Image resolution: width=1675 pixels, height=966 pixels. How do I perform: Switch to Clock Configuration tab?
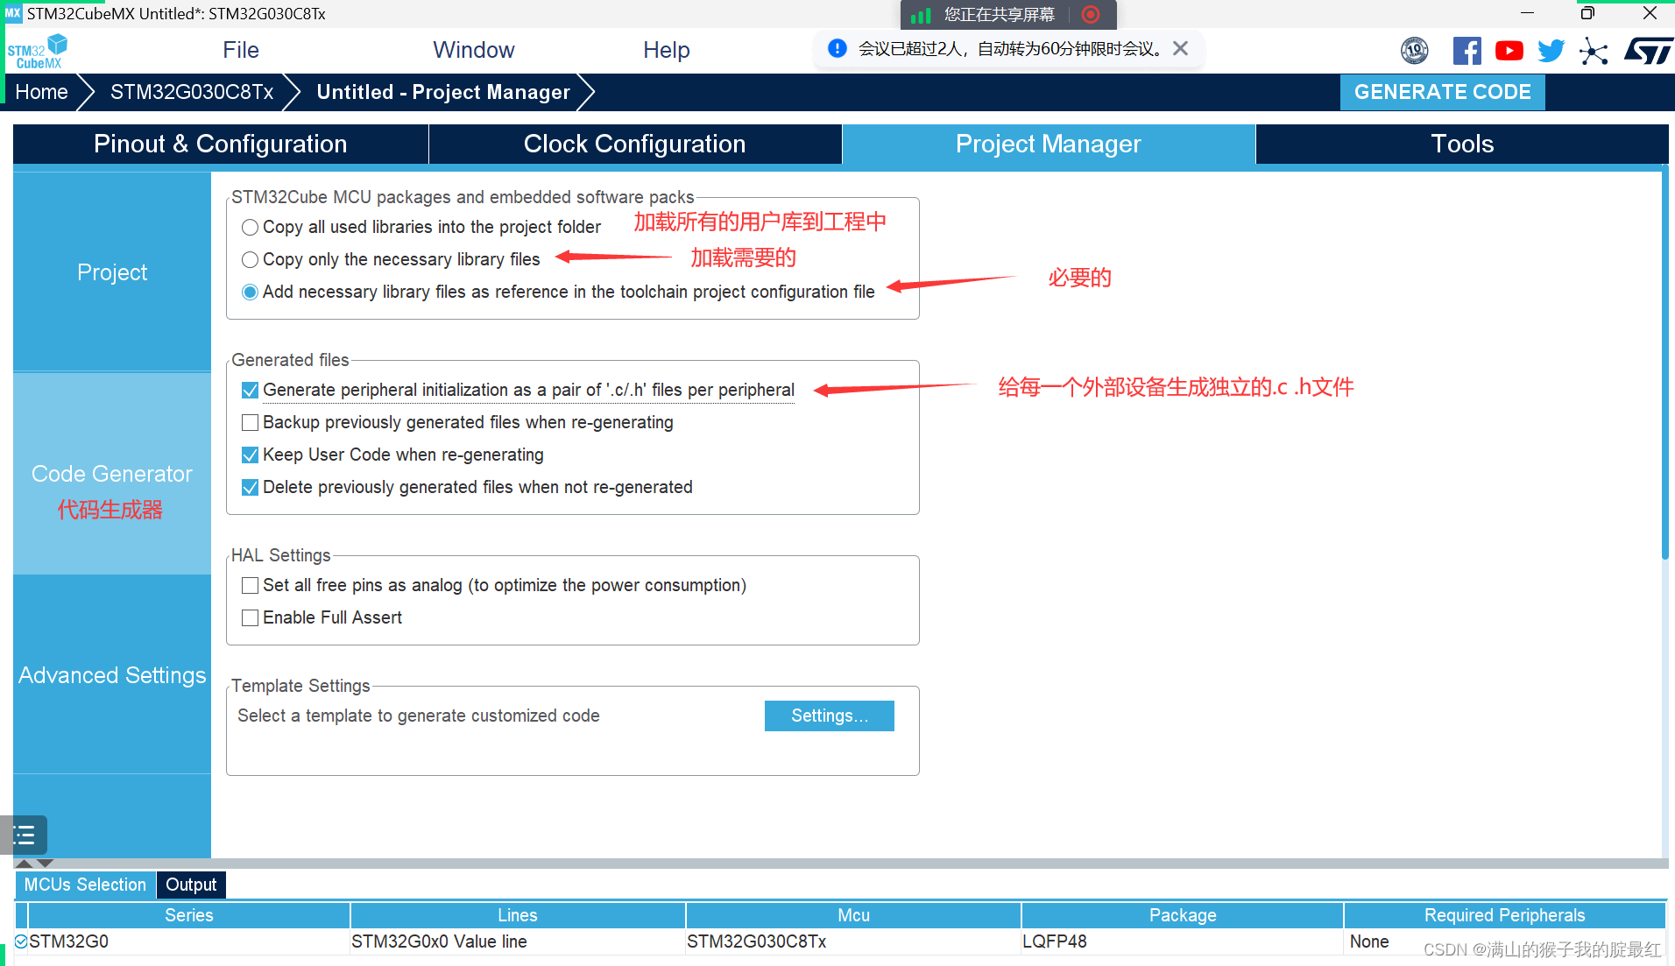635,145
